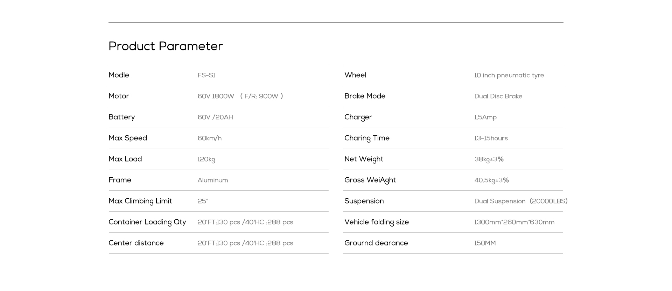This screenshot has height=291, width=672.
Task: Click the 'Vehicle folding size' label
Action: [x=377, y=222]
